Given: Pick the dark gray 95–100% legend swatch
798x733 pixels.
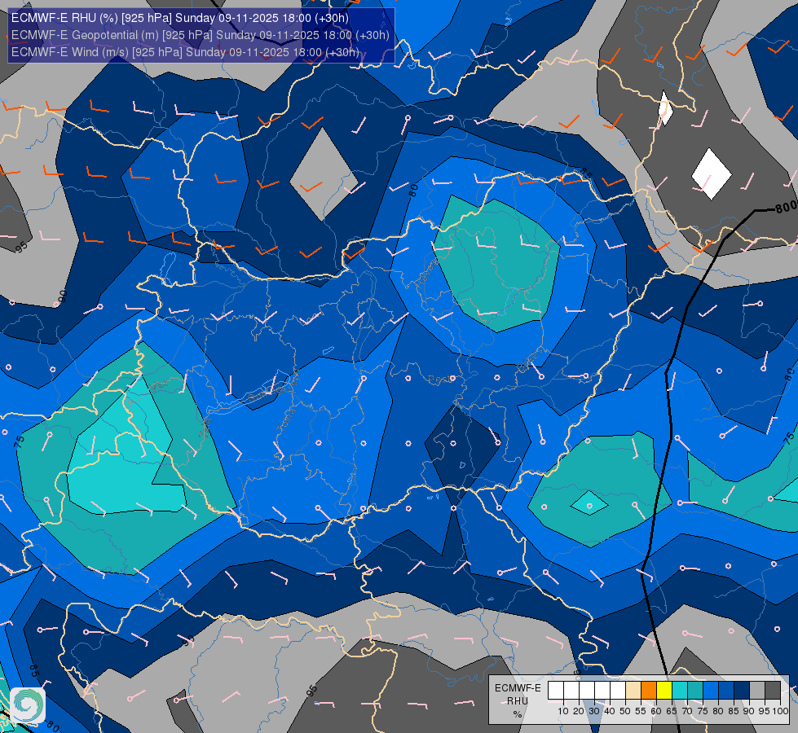Looking at the screenshot, I should [x=773, y=691].
